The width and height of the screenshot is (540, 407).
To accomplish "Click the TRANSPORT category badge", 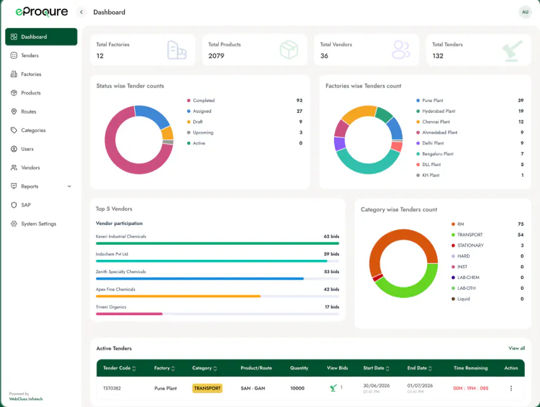I will [207, 388].
